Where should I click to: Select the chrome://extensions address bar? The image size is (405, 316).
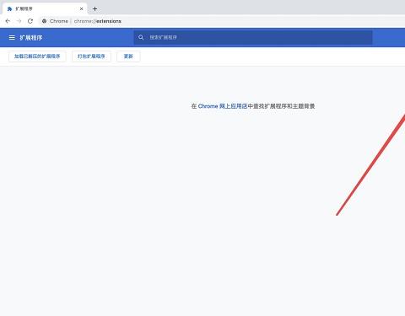222,21
